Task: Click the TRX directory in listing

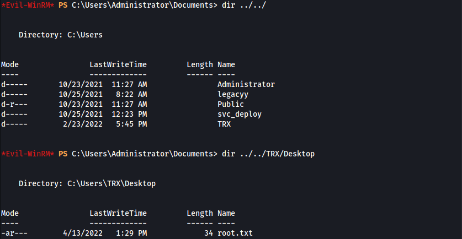Action: tap(224, 124)
